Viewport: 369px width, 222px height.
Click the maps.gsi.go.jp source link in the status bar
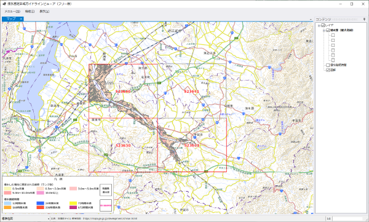[x=110, y=219]
